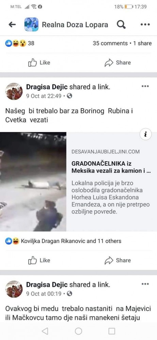
Task: View who reacted: Koviljka Dragan Rikanovic and others
Action: click(63, 241)
